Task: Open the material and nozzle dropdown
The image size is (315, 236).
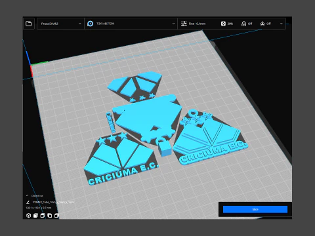Action: point(131,24)
